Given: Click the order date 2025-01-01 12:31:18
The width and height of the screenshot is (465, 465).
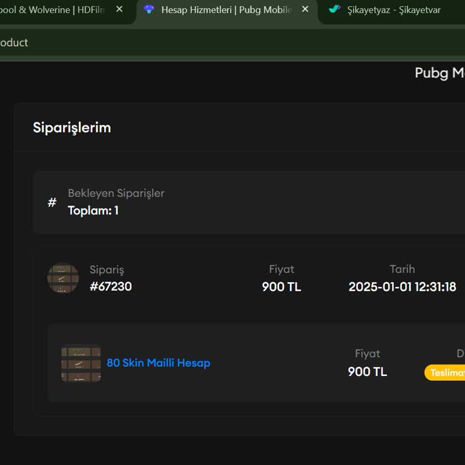Looking at the screenshot, I should (402, 287).
